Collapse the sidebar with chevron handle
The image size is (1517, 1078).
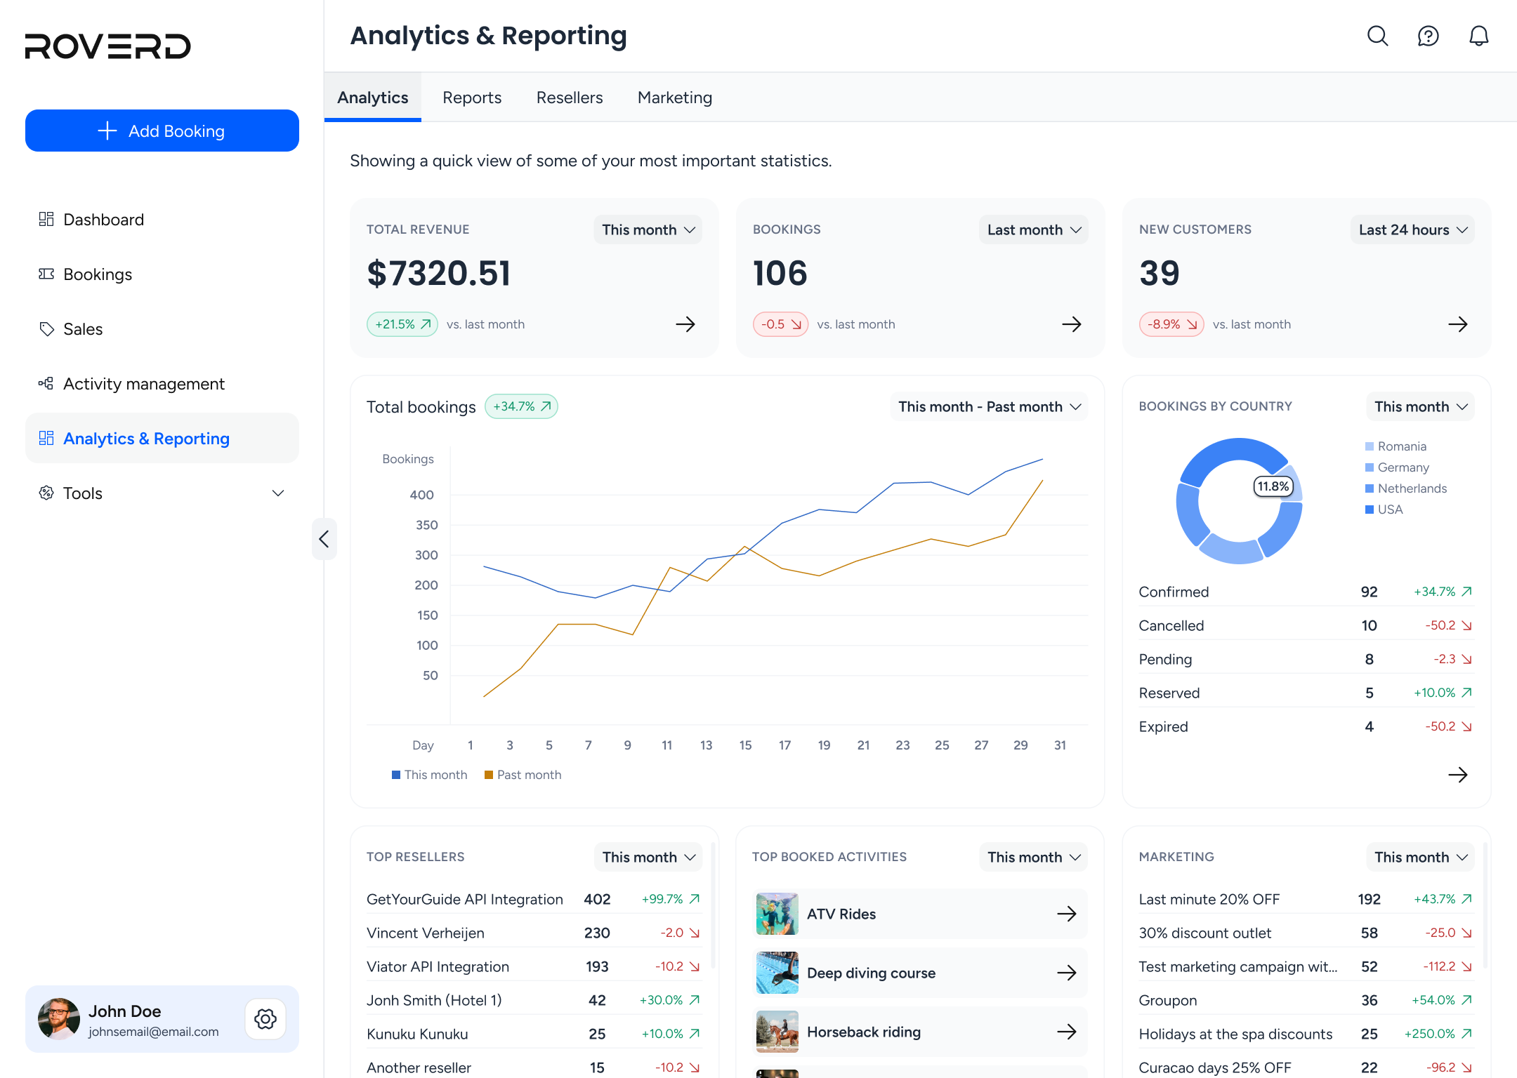pyautogui.click(x=324, y=539)
